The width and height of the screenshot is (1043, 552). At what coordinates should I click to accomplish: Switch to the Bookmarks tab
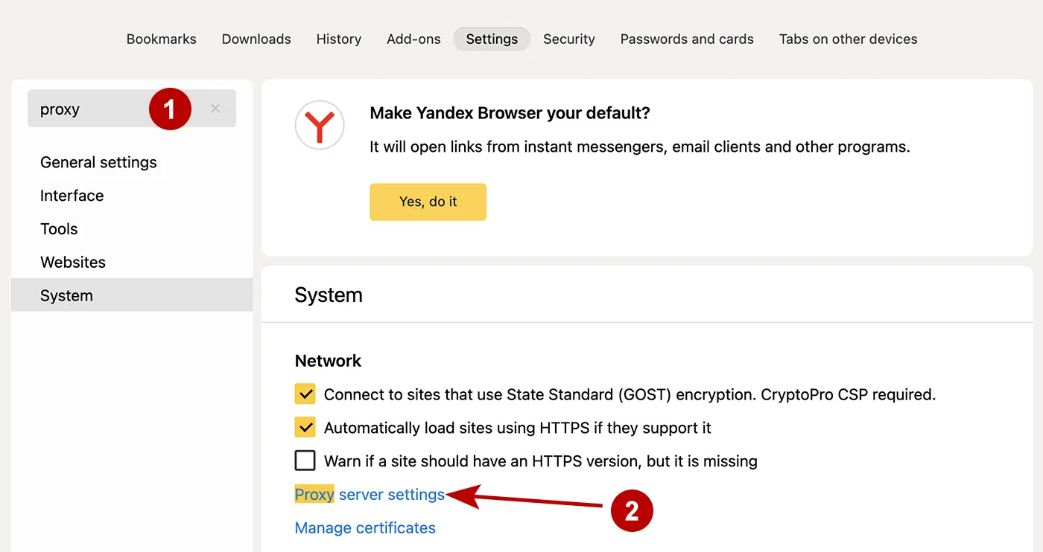(161, 39)
